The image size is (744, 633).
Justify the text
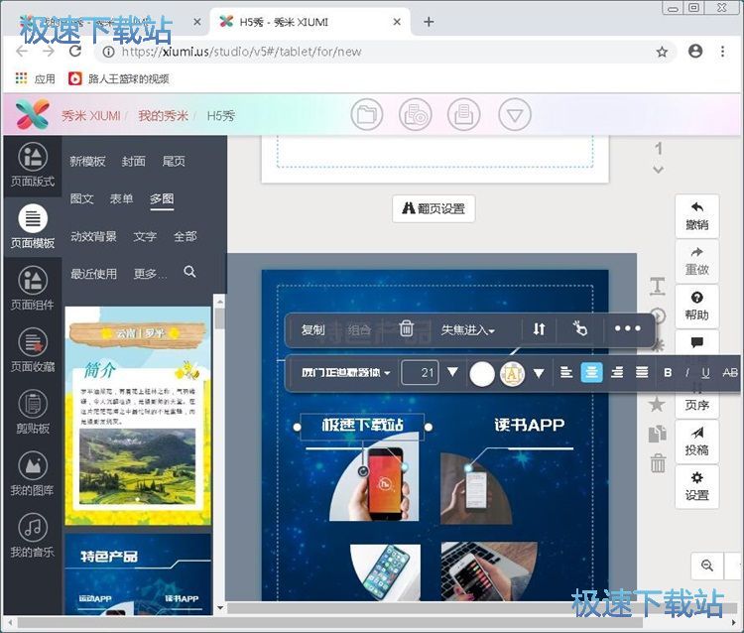642,372
